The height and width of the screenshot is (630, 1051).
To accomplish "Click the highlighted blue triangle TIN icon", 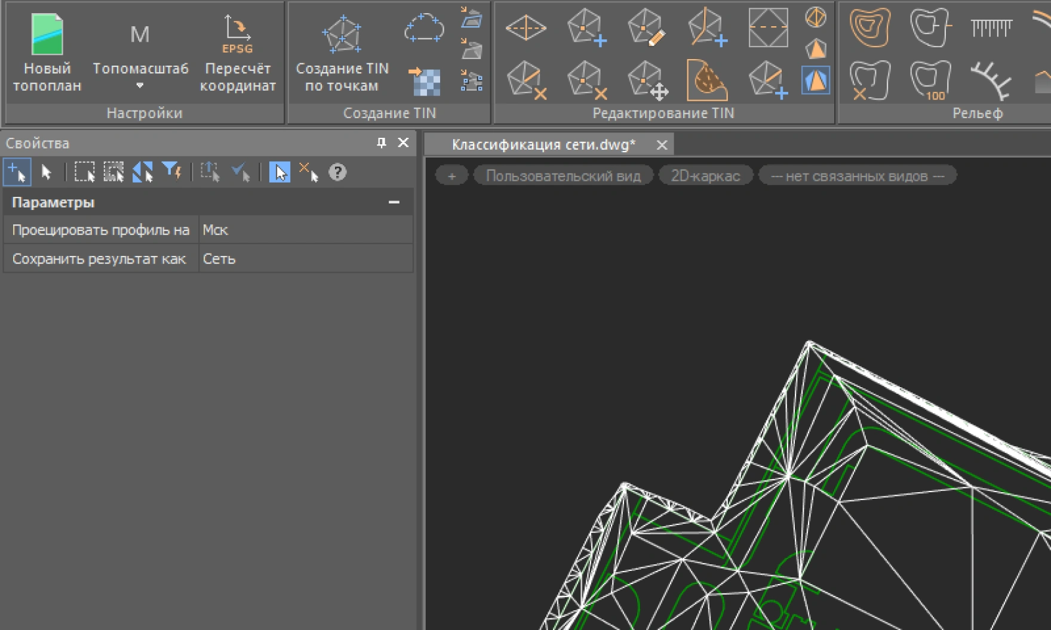I will coord(816,81).
